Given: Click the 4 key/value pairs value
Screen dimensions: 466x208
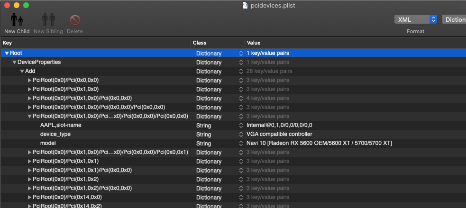Looking at the screenshot, I should click(268, 98).
